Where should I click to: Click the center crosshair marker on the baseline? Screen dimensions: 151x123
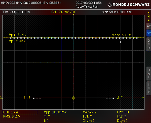(73, 98)
